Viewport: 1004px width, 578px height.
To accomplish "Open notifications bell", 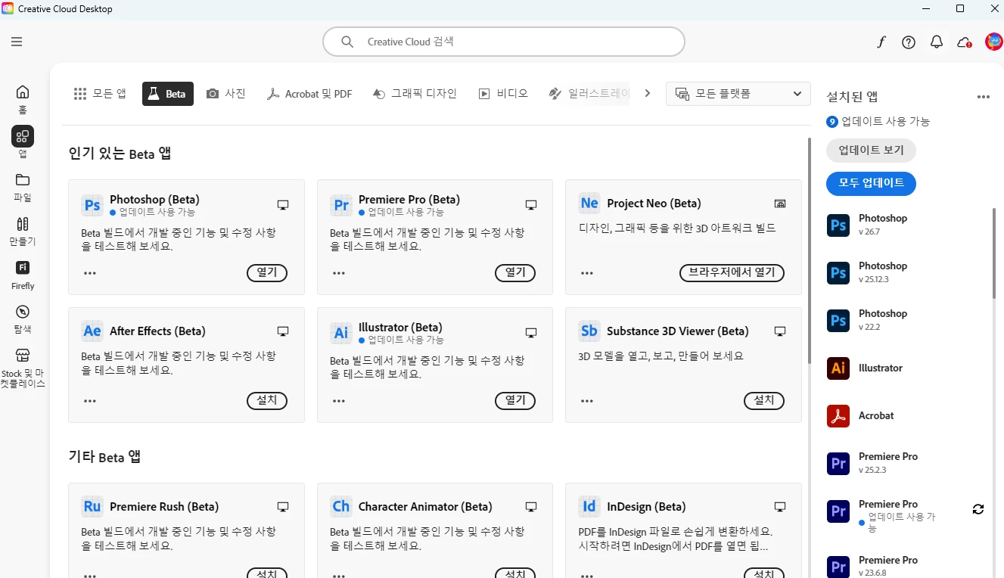I will point(937,42).
